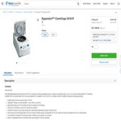Click the search magnifier icon
121x121 pixels.
pos(78,4)
